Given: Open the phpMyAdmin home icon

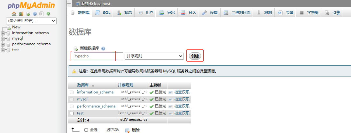Looking at the screenshot, I should (x=14, y=14).
